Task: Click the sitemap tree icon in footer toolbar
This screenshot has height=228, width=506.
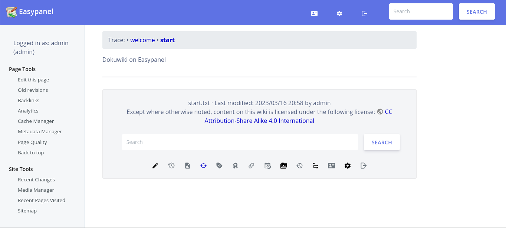Action: coord(315,165)
